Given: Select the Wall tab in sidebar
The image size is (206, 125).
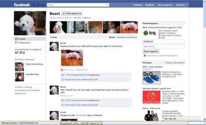Looking at the screenshot, I should point(30,39).
